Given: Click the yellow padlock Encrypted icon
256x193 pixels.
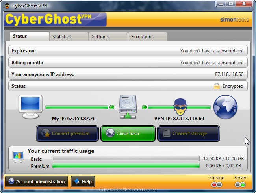Looking at the screenshot, I should [217, 86].
